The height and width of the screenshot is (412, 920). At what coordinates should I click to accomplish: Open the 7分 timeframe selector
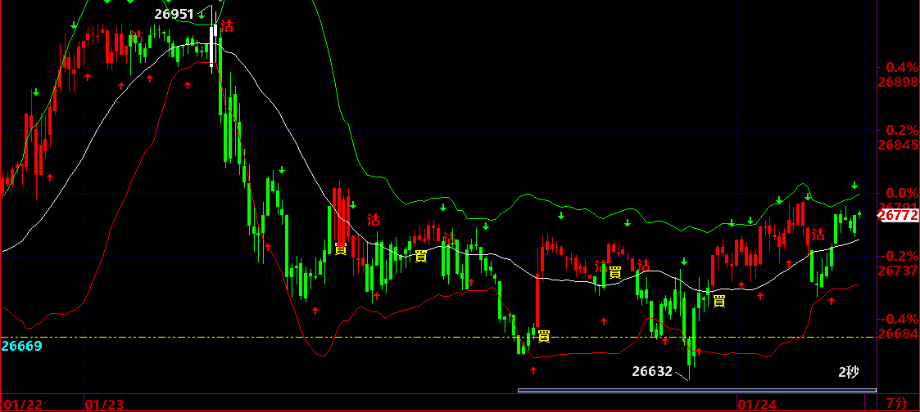coord(896,403)
